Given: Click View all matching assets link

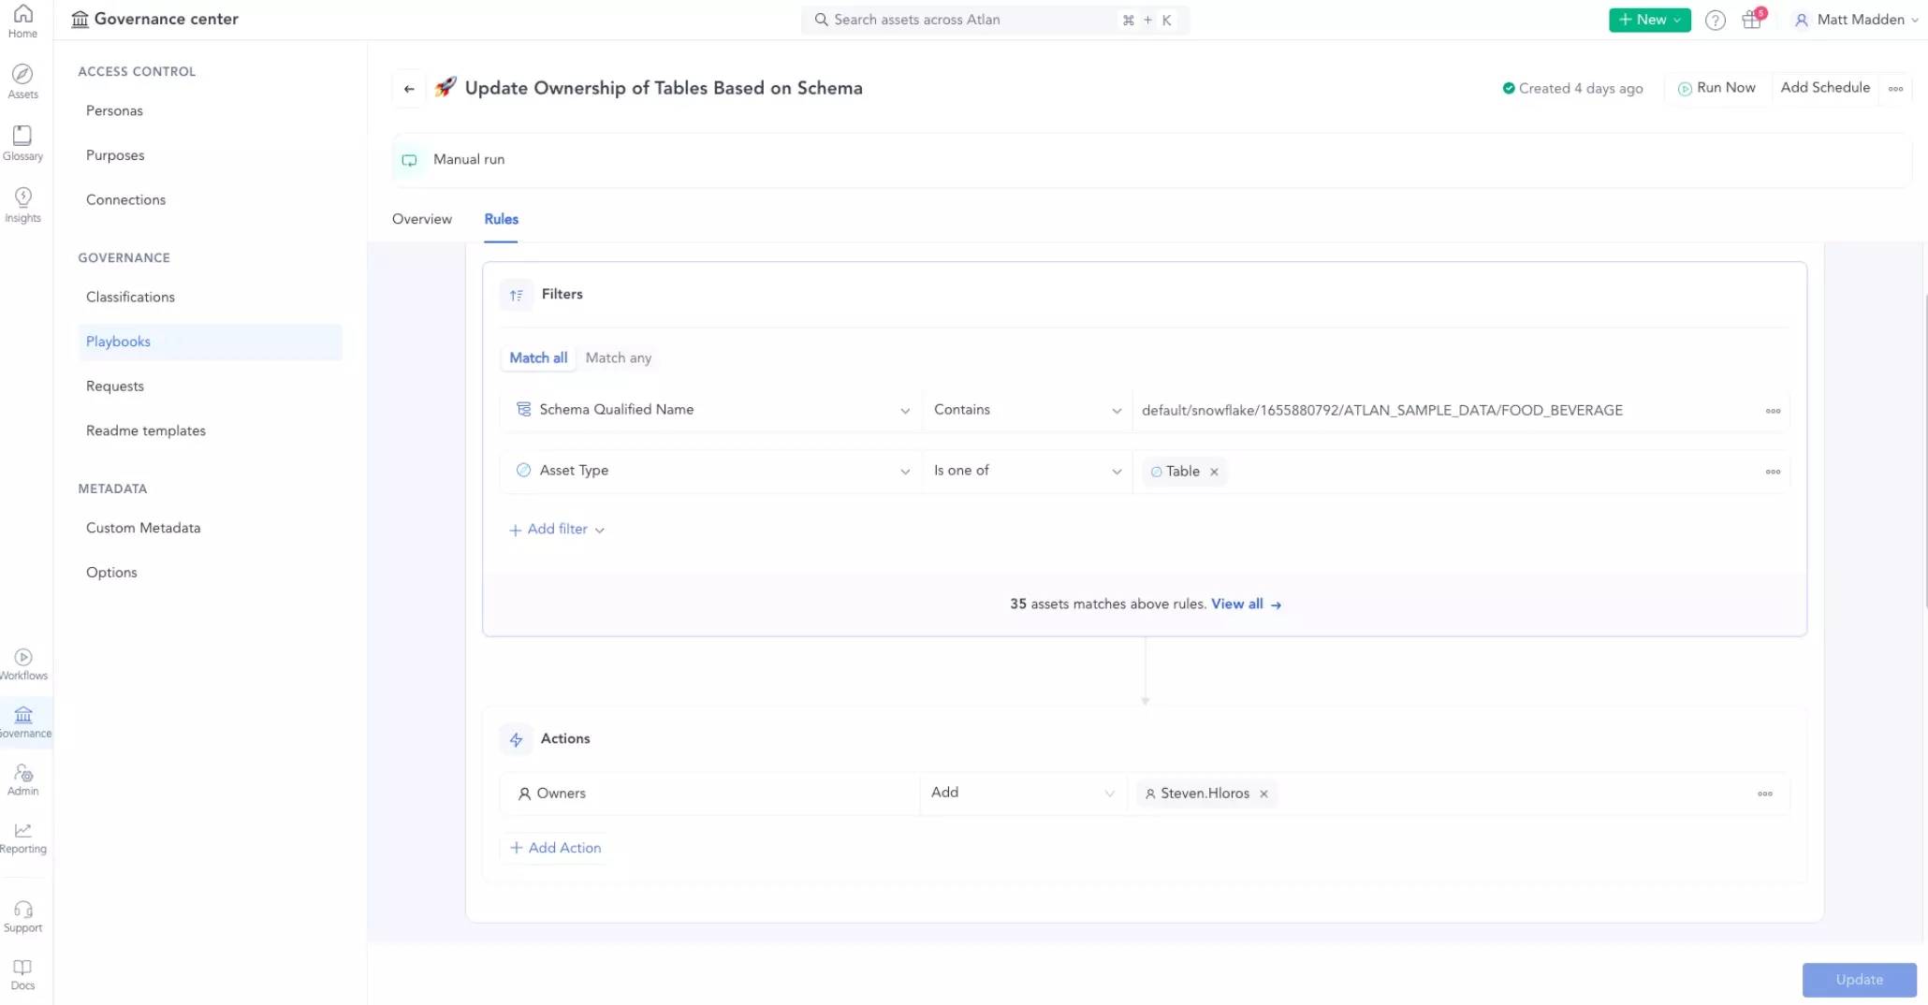Looking at the screenshot, I should point(1246,604).
